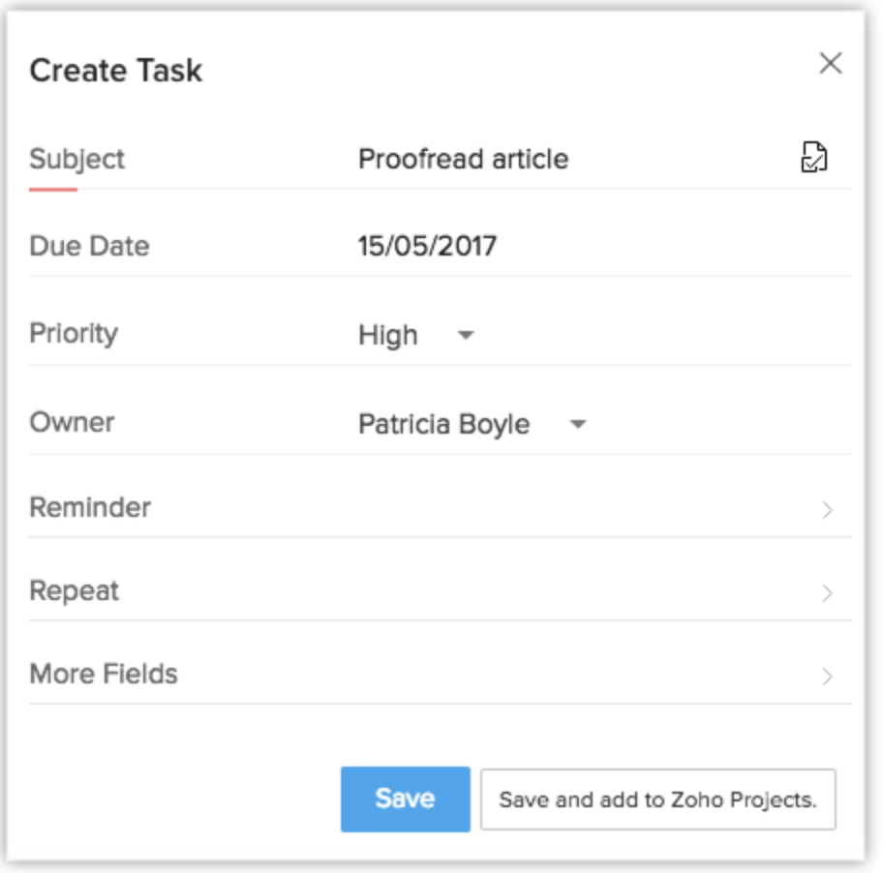This screenshot has width=883, height=873.
Task: Select the High priority value
Action: [x=388, y=335]
